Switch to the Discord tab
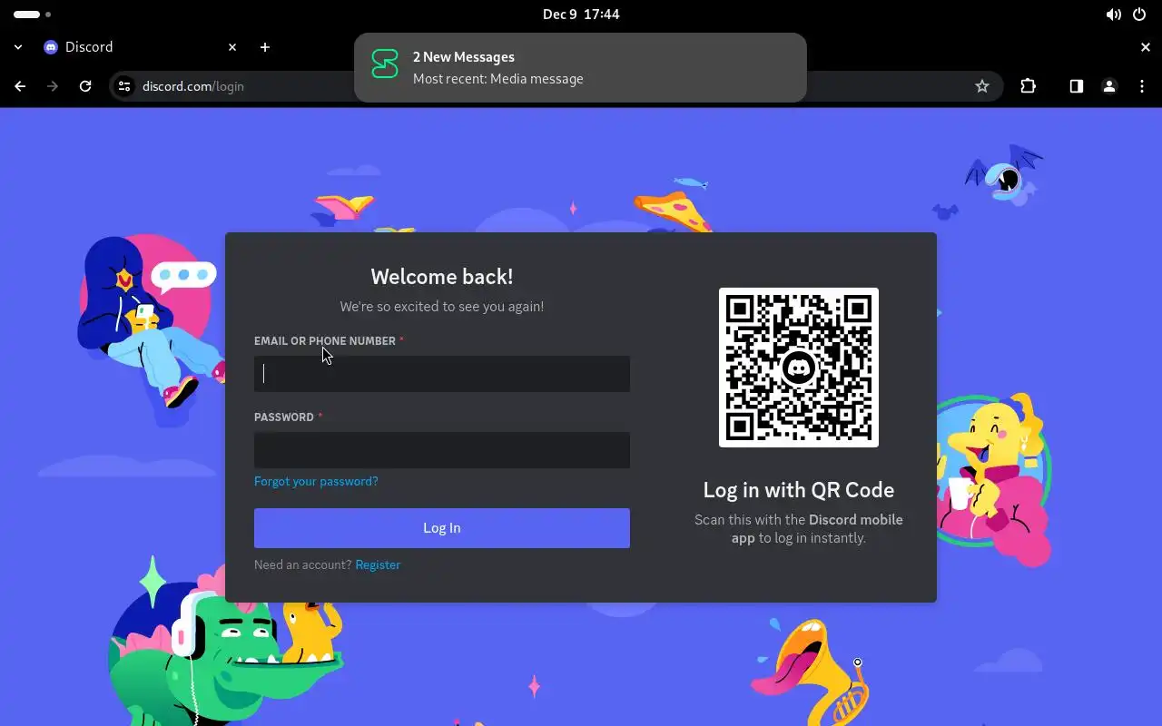This screenshot has height=726, width=1162. point(141,47)
